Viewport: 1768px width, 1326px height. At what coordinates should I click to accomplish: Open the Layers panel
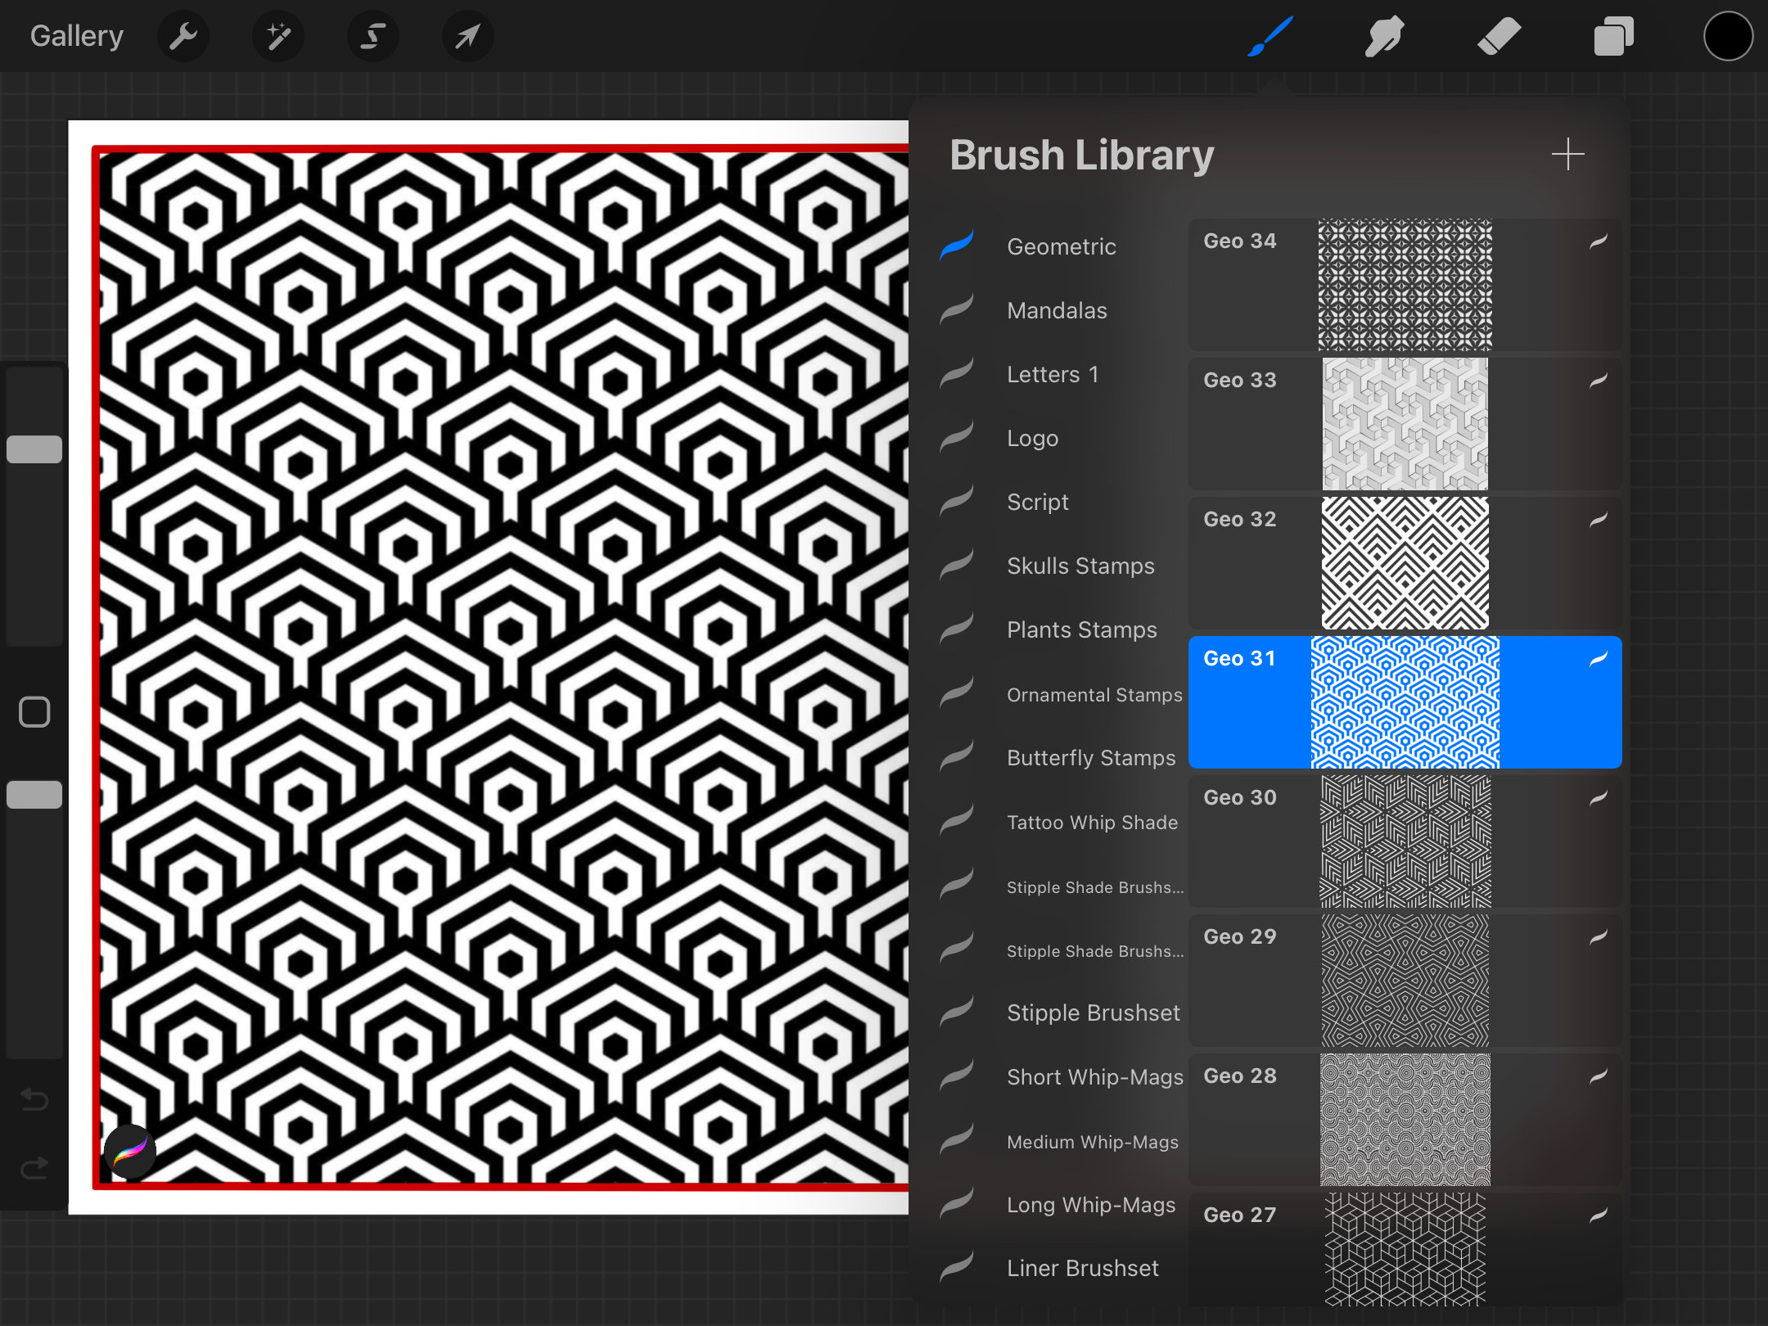pos(1613,36)
